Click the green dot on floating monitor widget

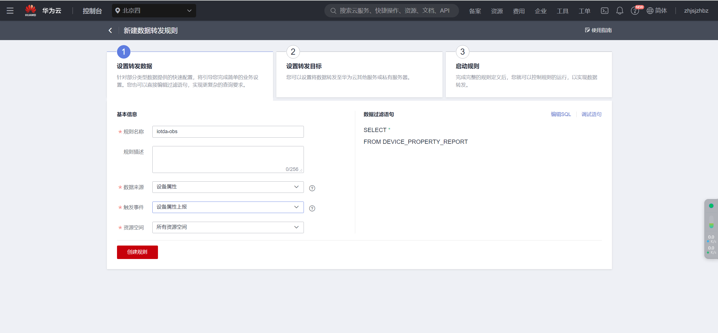coord(711,206)
